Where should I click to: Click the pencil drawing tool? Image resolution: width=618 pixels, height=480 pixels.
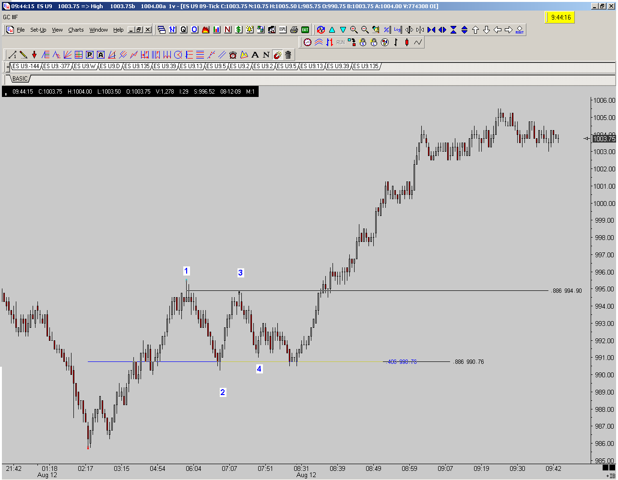pos(23,55)
